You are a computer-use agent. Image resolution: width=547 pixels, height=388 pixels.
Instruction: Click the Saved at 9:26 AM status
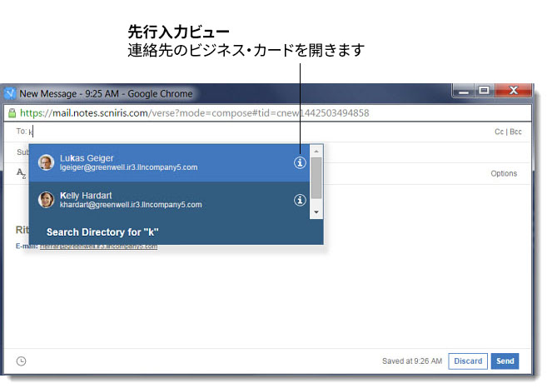point(412,361)
